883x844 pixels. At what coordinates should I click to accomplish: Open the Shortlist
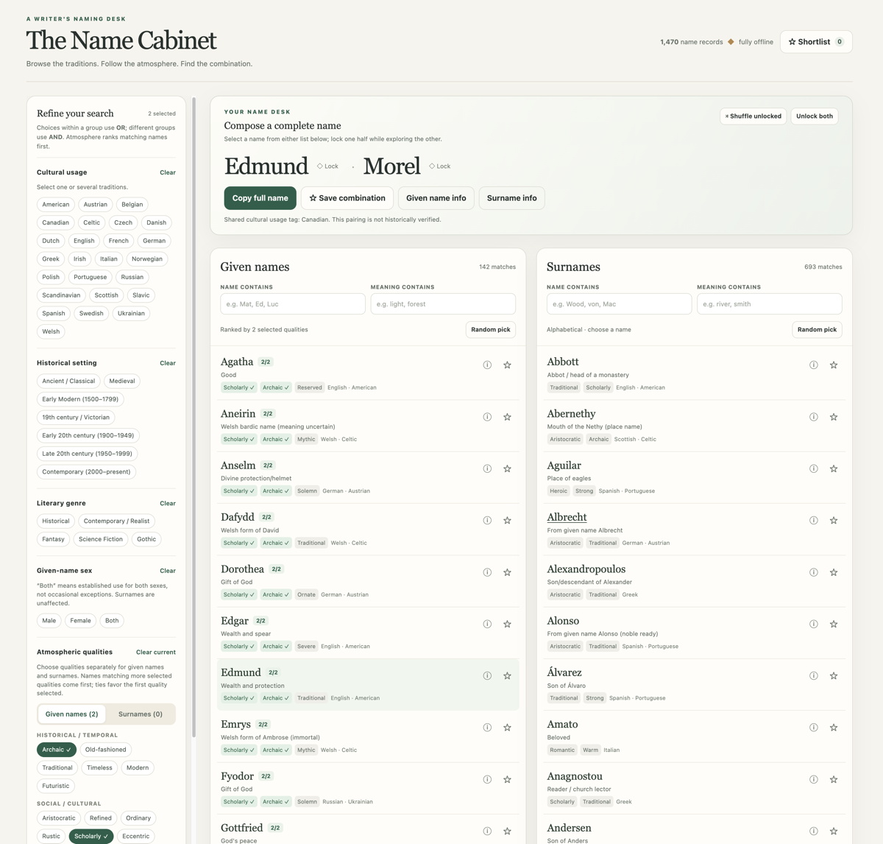[816, 42]
